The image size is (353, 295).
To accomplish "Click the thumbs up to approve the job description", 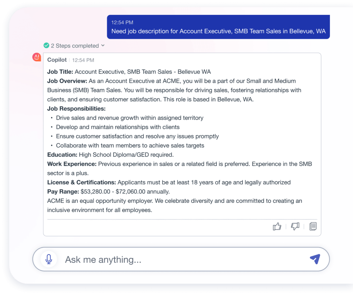I will [x=277, y=226].
